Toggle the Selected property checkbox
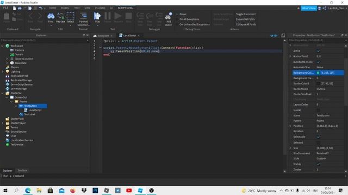This screenshot has height=195, width=348. (319, 142)
